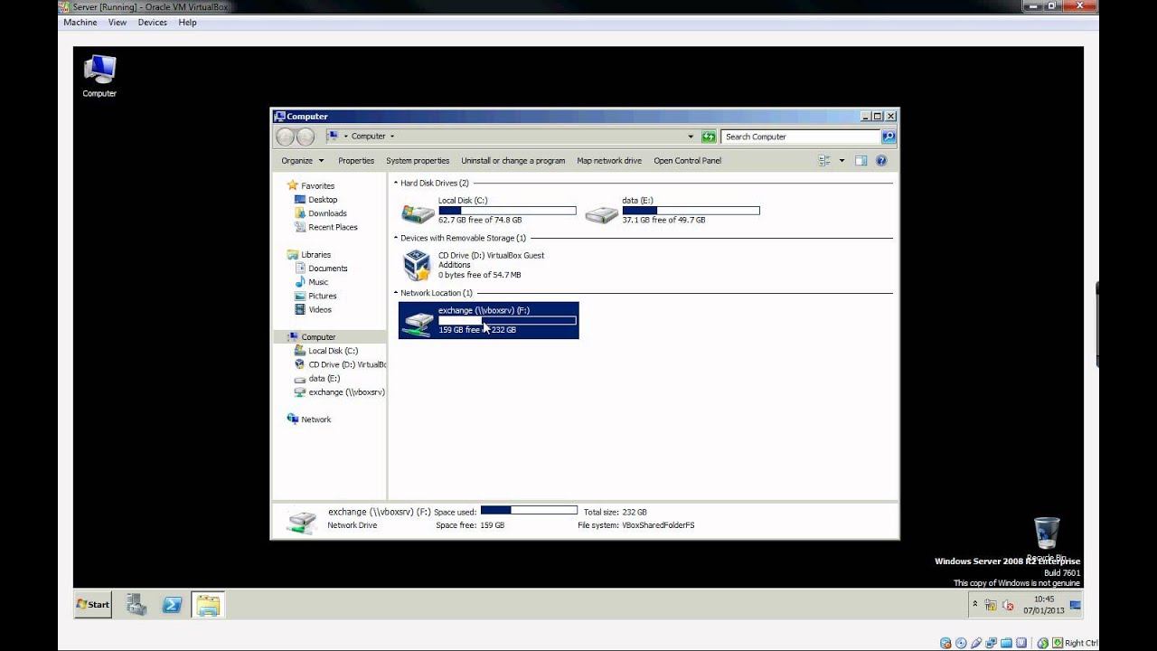Click Uninstall or change a program
Screen dimensions: 1157x651
pyautogui.click(x=513, y=161)
